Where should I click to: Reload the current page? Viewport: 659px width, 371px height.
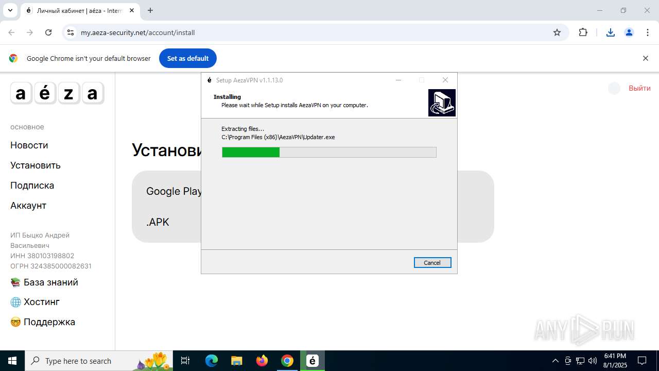48,32
